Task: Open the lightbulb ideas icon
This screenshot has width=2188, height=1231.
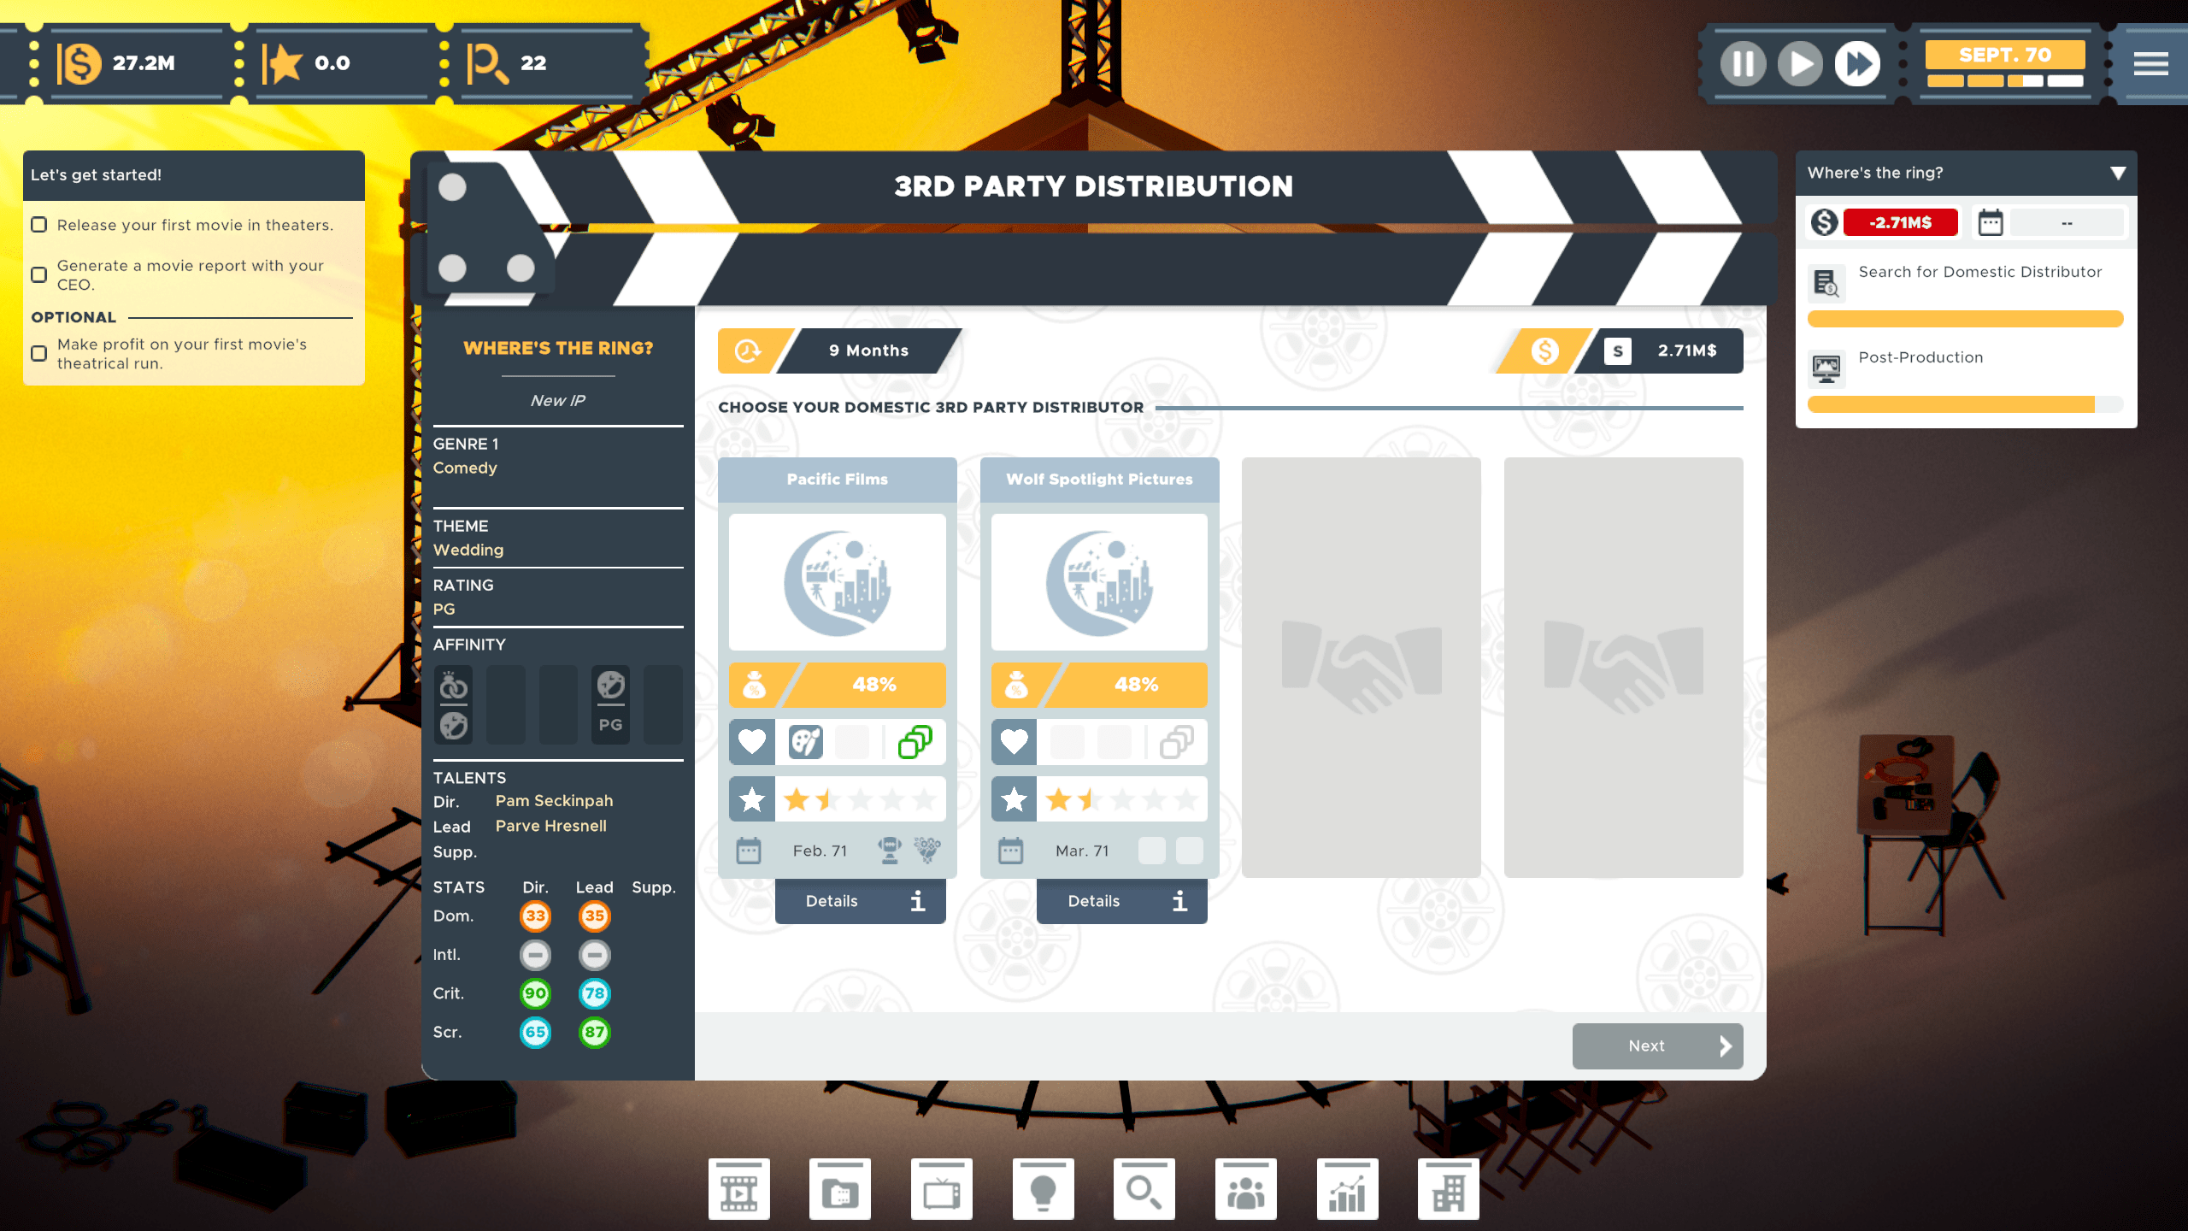Action: 1043,1189
